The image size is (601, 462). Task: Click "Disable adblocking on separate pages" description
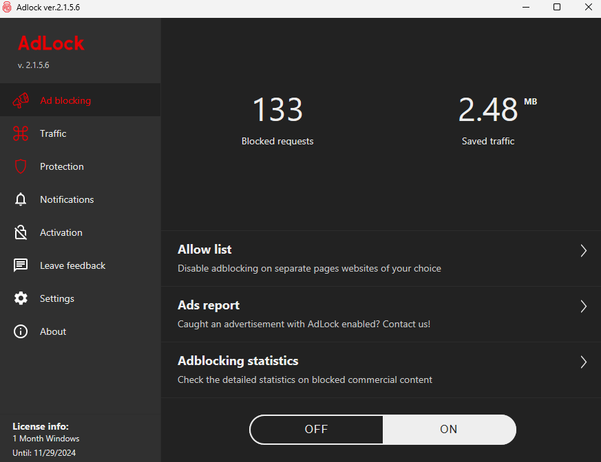309,268
